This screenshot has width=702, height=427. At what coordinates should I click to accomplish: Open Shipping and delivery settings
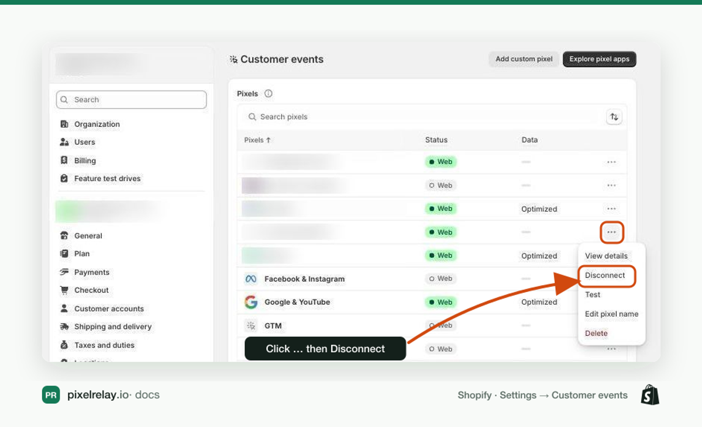point(113,327)
